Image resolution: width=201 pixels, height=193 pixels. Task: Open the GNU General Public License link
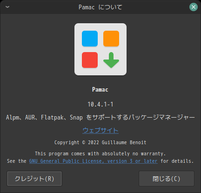94,161
